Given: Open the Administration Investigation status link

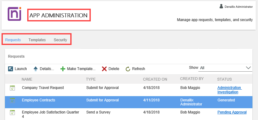Looking at the screenshot, I should (x=230, y=90).
